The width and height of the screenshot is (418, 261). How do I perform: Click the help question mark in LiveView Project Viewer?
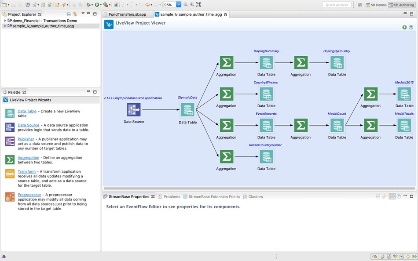click(x=411, y=27)
